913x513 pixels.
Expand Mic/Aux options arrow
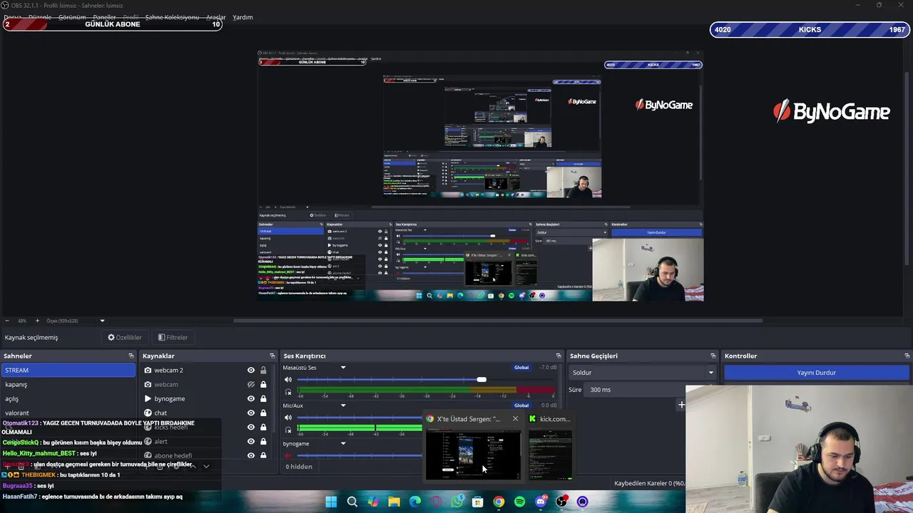pyautogui.click(x=343, y=405)
